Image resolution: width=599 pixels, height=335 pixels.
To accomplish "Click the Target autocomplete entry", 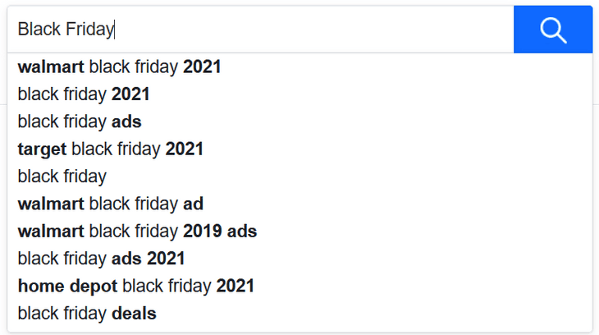I will coord(111,149).
